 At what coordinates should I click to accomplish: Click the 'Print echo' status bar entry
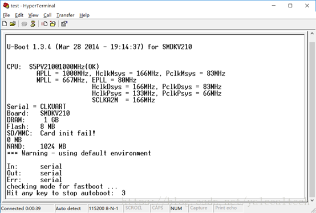click(226, 208)
